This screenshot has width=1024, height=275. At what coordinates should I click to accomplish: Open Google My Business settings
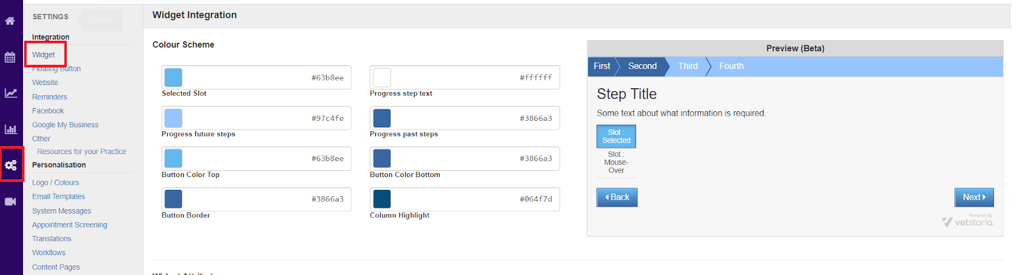pyautogui.click(x=65, y=125)
